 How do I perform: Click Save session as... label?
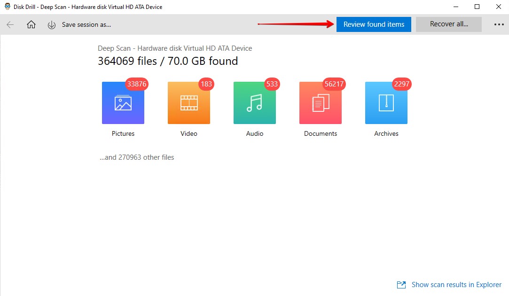coord(86,24)
